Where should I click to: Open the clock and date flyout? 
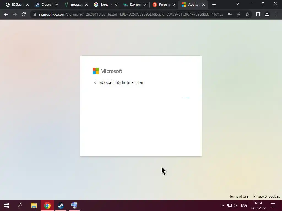pos(258,206)
